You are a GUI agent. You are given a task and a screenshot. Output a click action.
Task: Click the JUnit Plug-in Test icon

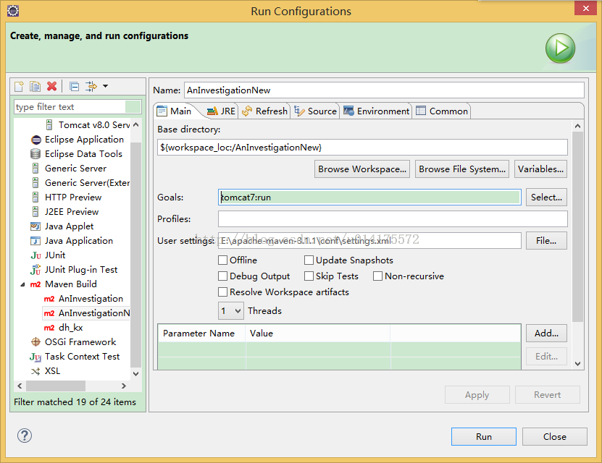click(35, 269)
